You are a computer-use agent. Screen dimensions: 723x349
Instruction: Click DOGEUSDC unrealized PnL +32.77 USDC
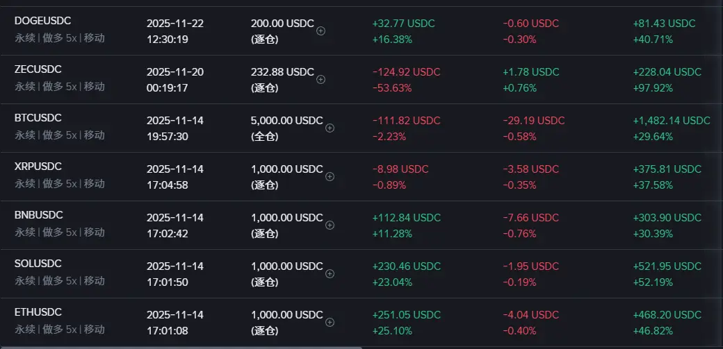pos(403,23)
